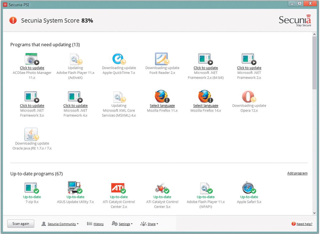Click to update Microsoft .NET Framework 3.x

(32, 106)
